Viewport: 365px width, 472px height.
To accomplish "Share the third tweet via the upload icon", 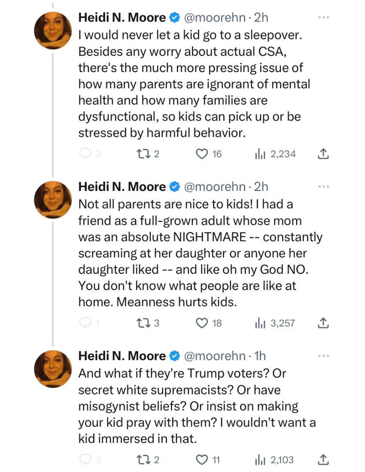I will 323,460.
